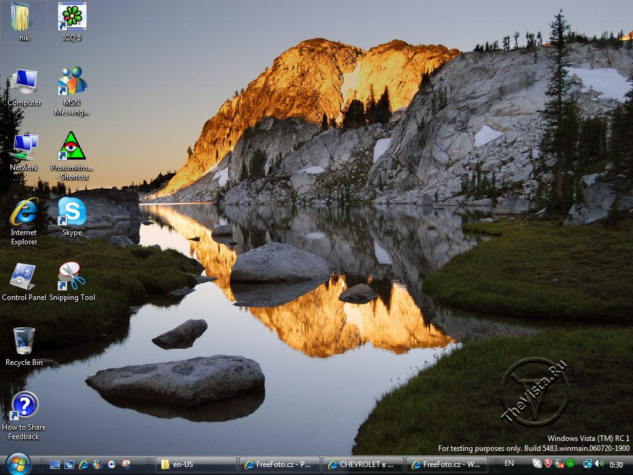Open the network connection tray icon
This screenshot has height=475, width=633.
click(588, 464)
